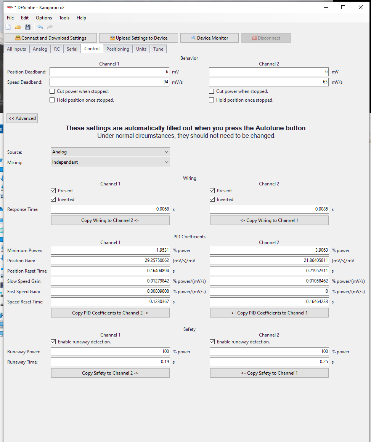Click Channel 2 Slow Speed Gain field

pyautogui.click(x=269, y=281)
